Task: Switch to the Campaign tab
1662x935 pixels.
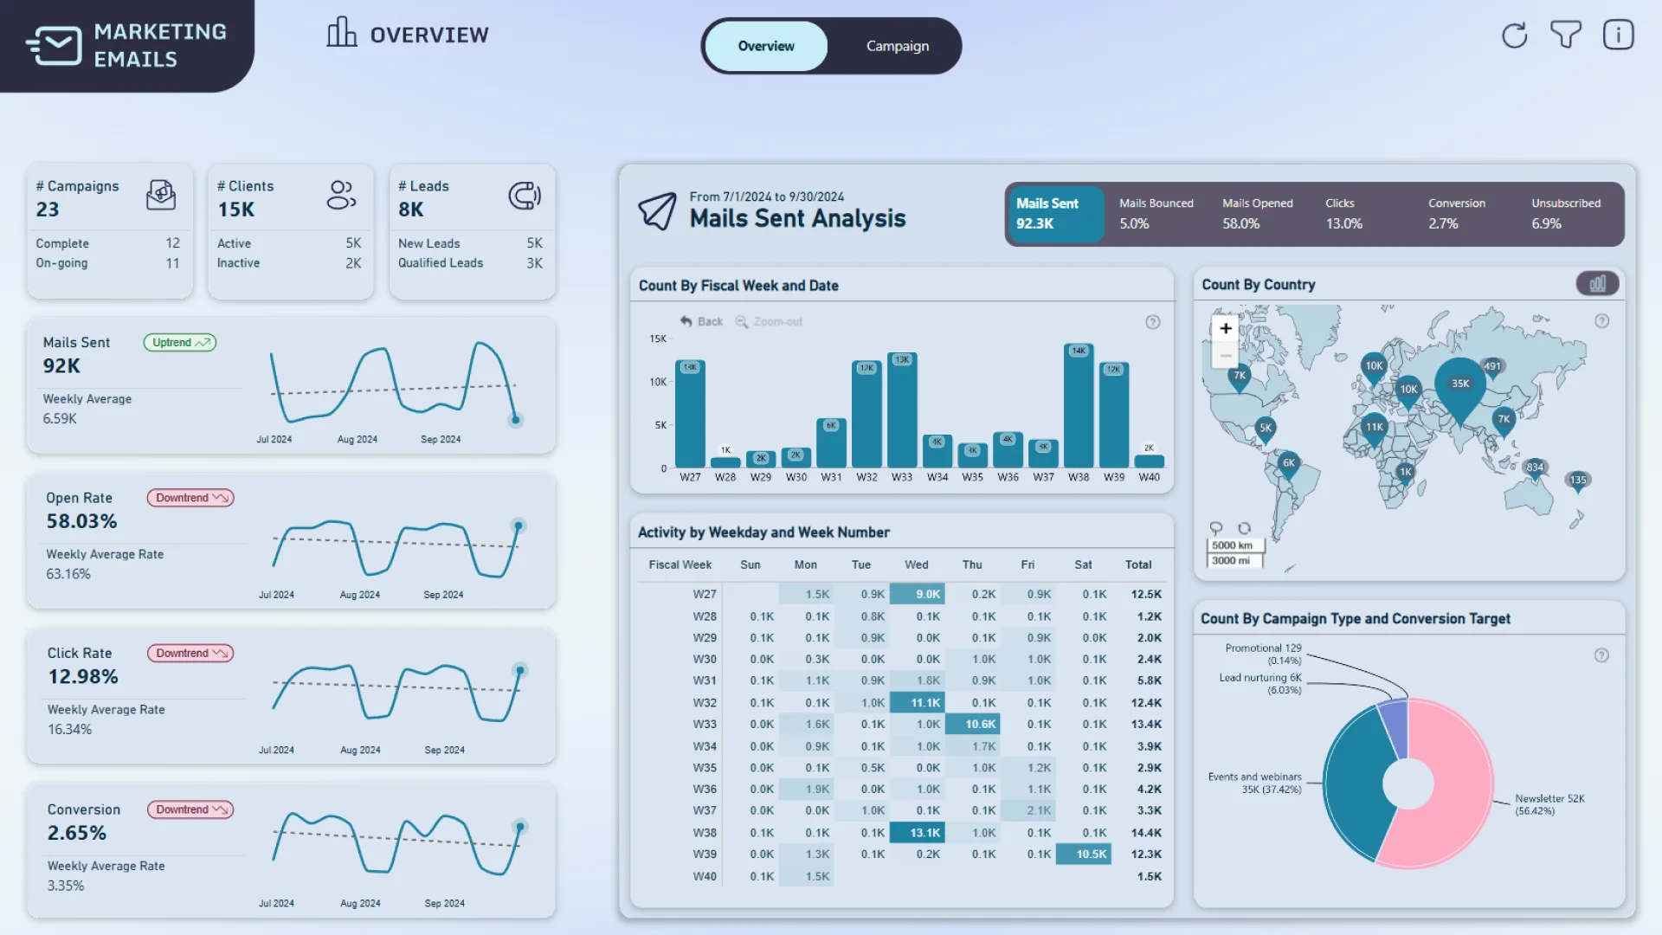Action: [x=898, y=46]
